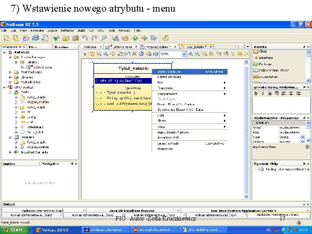
Task: Click the Zoom In icon beside zoom box
Action: coord(191,54)
